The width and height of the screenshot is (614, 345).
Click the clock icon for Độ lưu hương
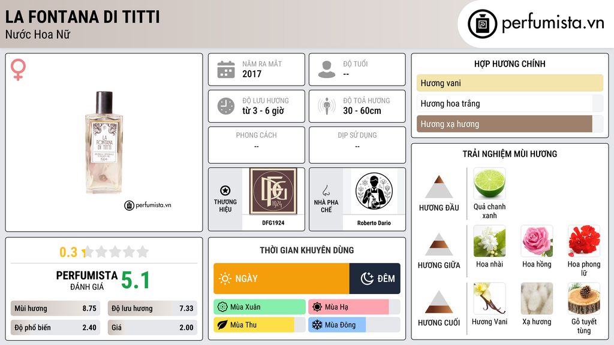tap(226, 106)
